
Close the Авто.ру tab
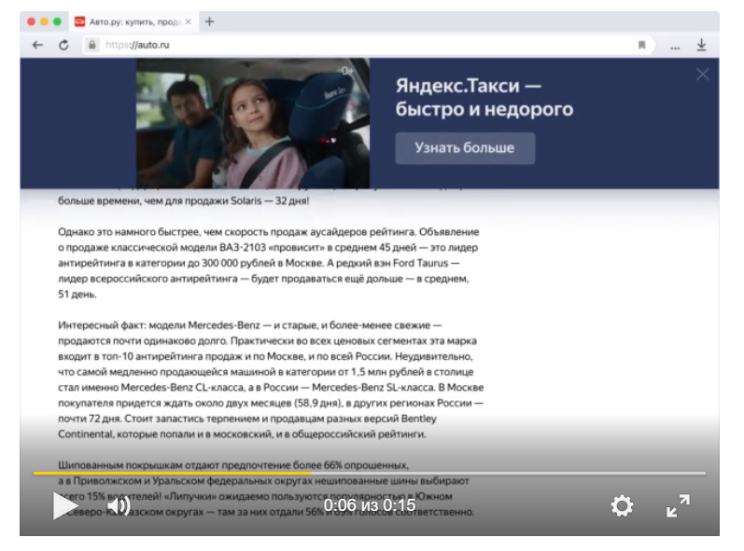pos(188,21)
